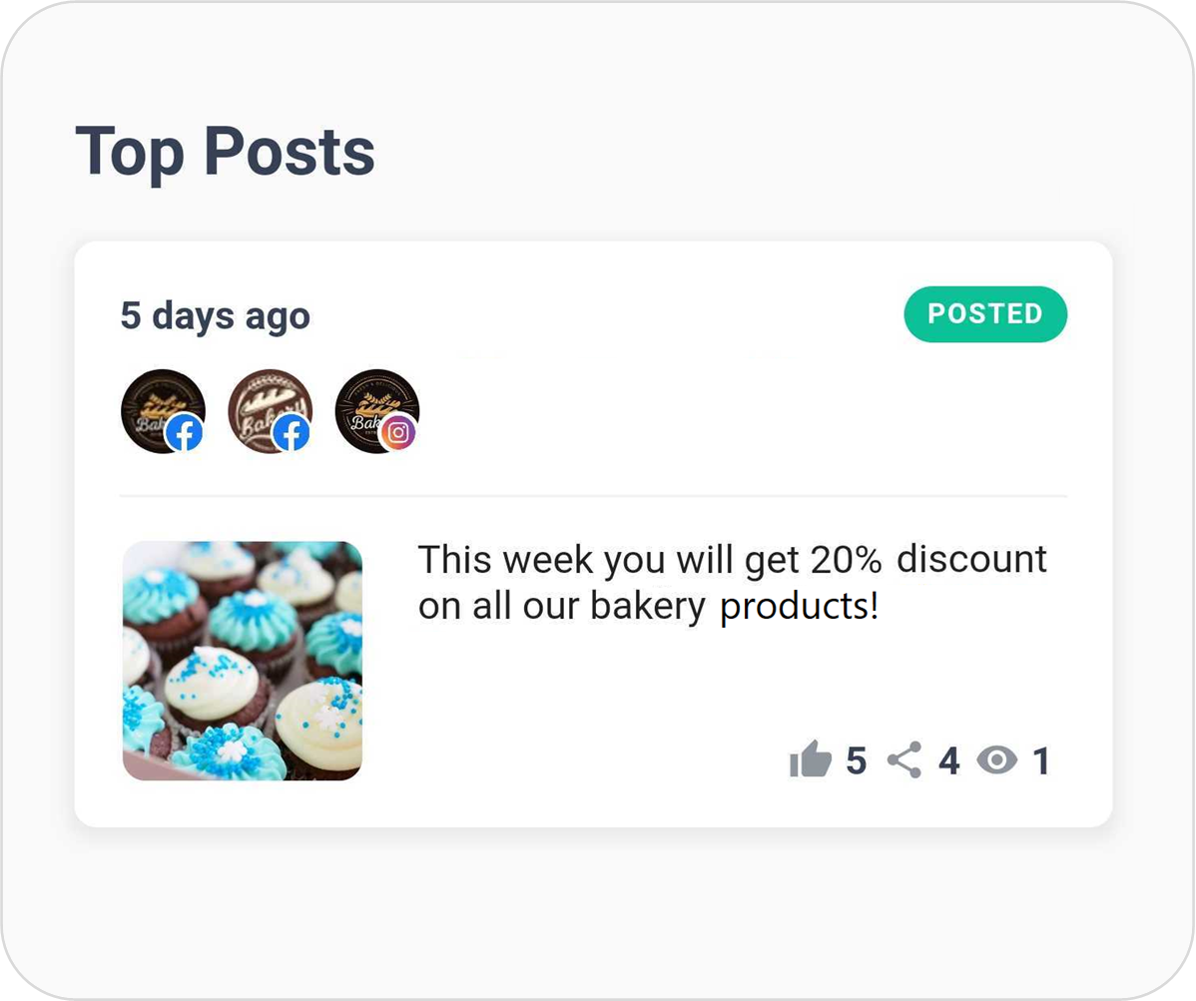Click the Instagram badge on third avatar

[398, 433]
